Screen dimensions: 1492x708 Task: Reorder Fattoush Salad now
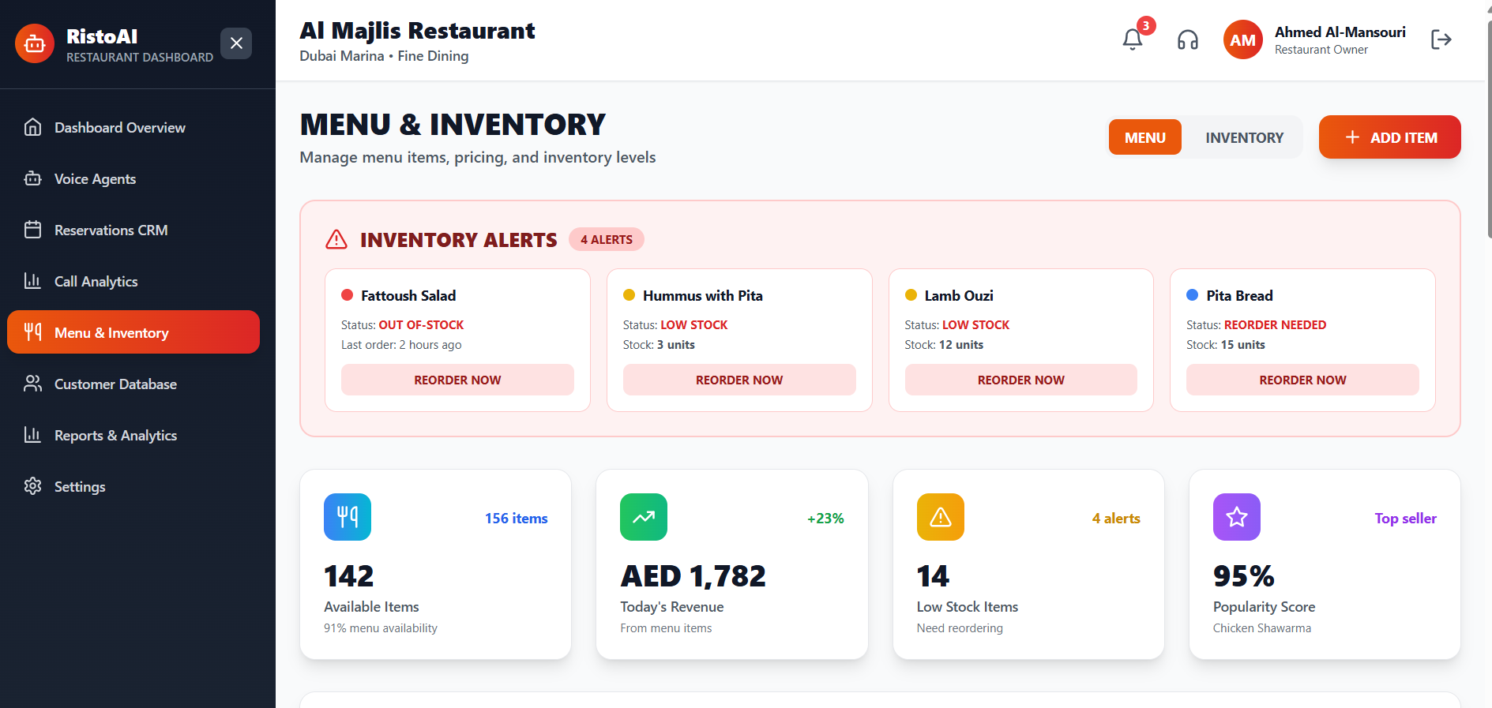(x=457, y=380)
